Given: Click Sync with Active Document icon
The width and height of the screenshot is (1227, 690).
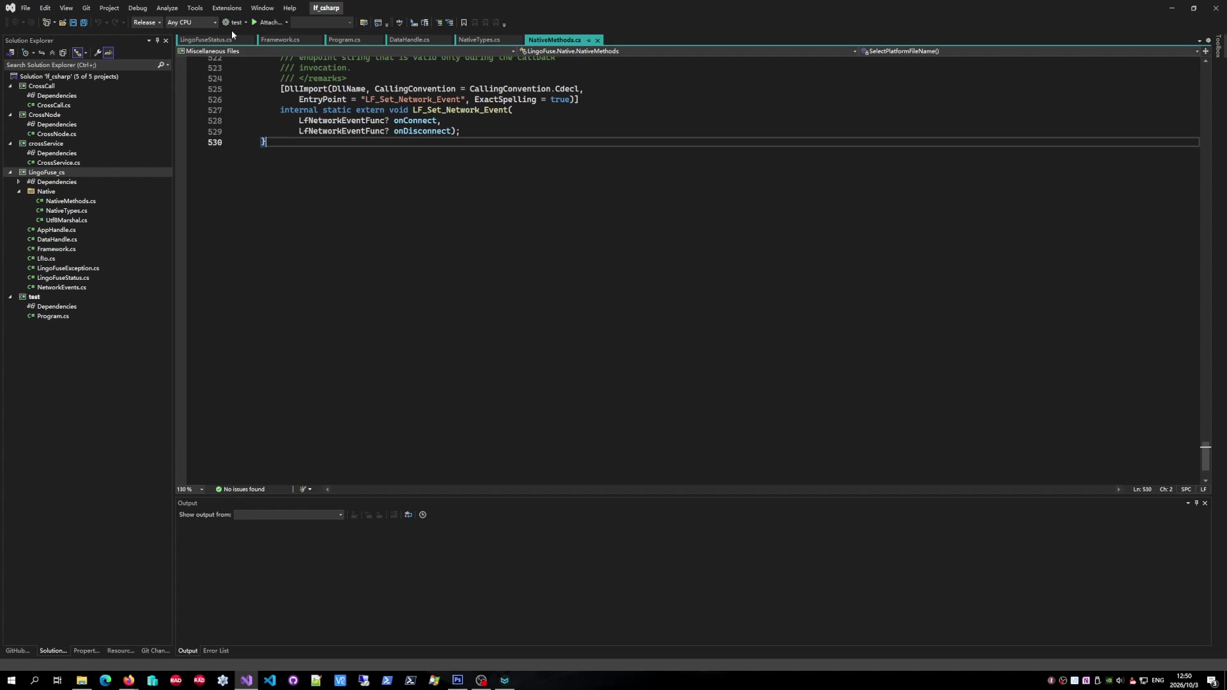Looking at the screenshot, I should 42,53.
